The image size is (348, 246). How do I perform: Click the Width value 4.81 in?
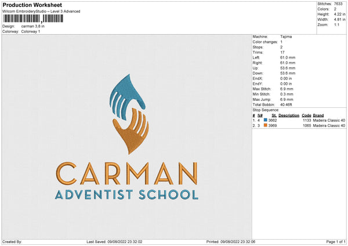click(x=339, y=20)
